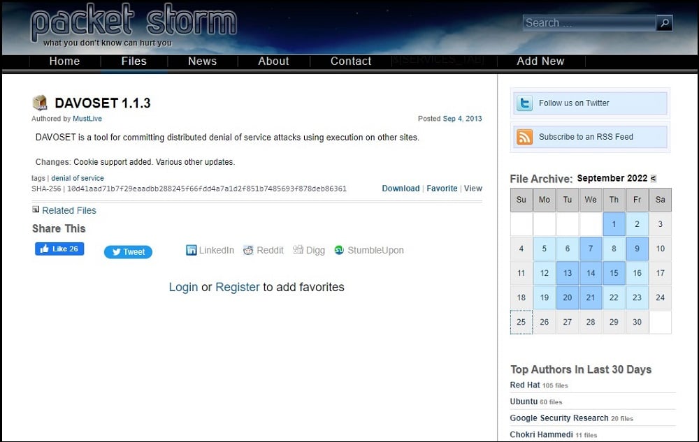Open the MustLive author link
699x442 pixels.
pyautogui.click(x=87, y=119)
